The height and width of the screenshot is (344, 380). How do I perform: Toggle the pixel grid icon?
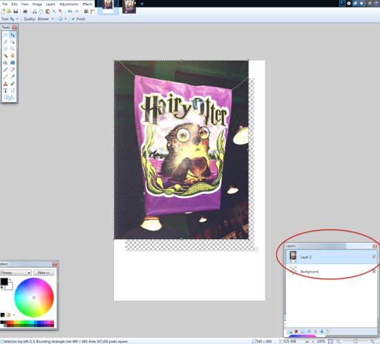86,11
